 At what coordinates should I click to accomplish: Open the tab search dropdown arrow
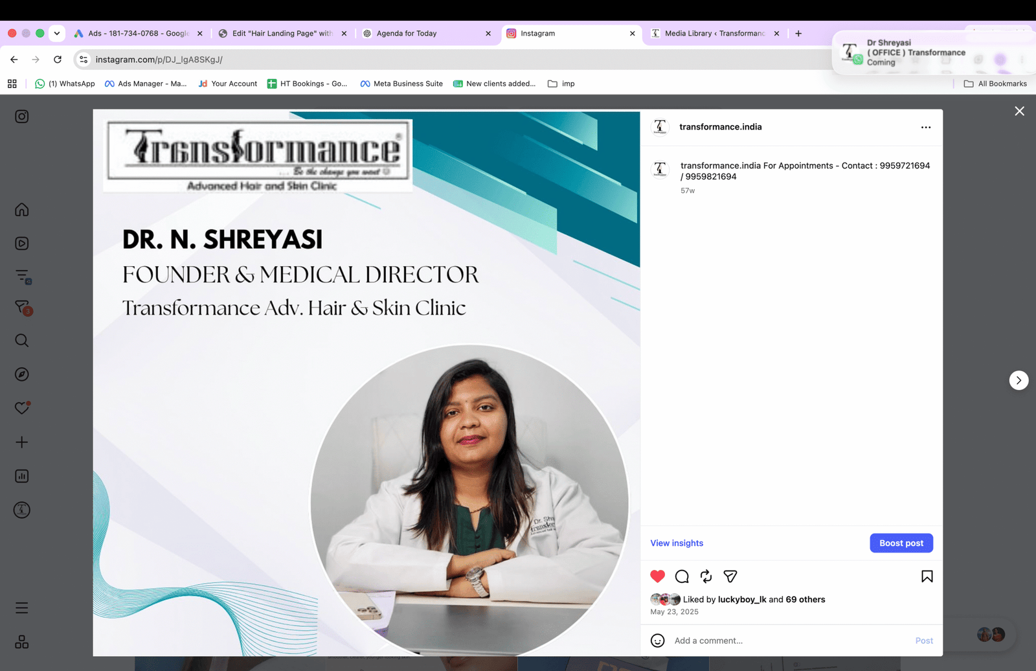(57, 34)
